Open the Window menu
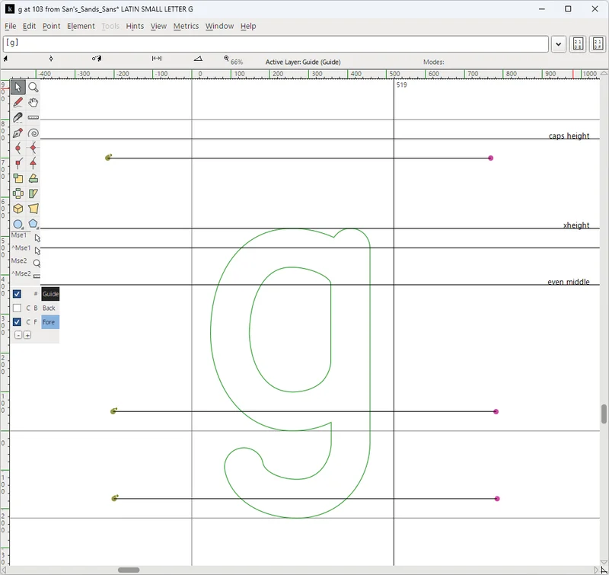The image size is (609, 575). [x=219, y=26]
